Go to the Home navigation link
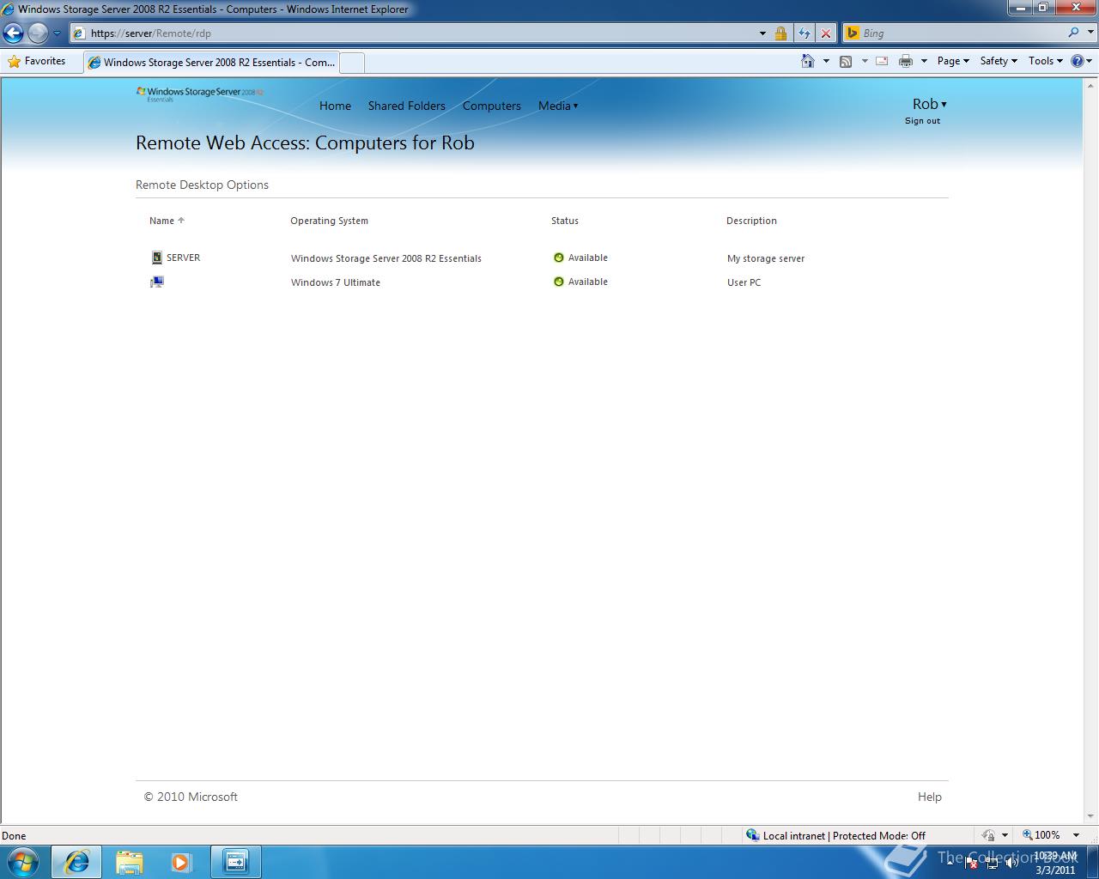Viewport: 1099px width, 879px height. [335, 106]
